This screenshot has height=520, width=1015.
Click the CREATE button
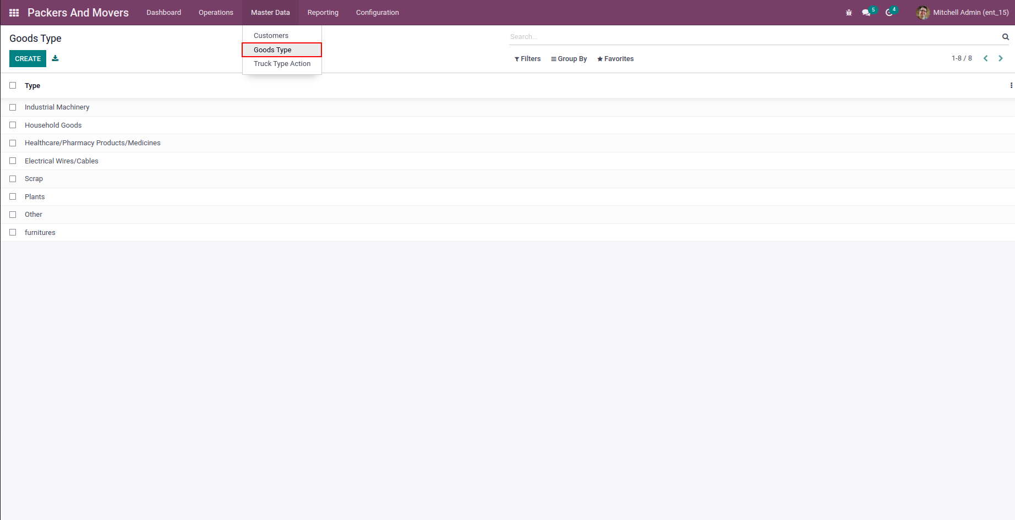[x=28, y=58]
